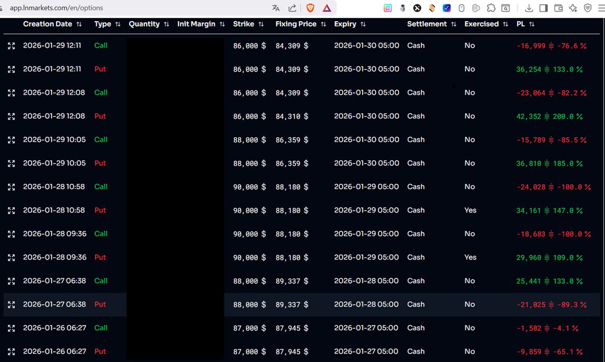Open the Leo AI sparkle icon
Image resolution: width=605 pixels, height=362 pixels.
[x=573, y=8]
